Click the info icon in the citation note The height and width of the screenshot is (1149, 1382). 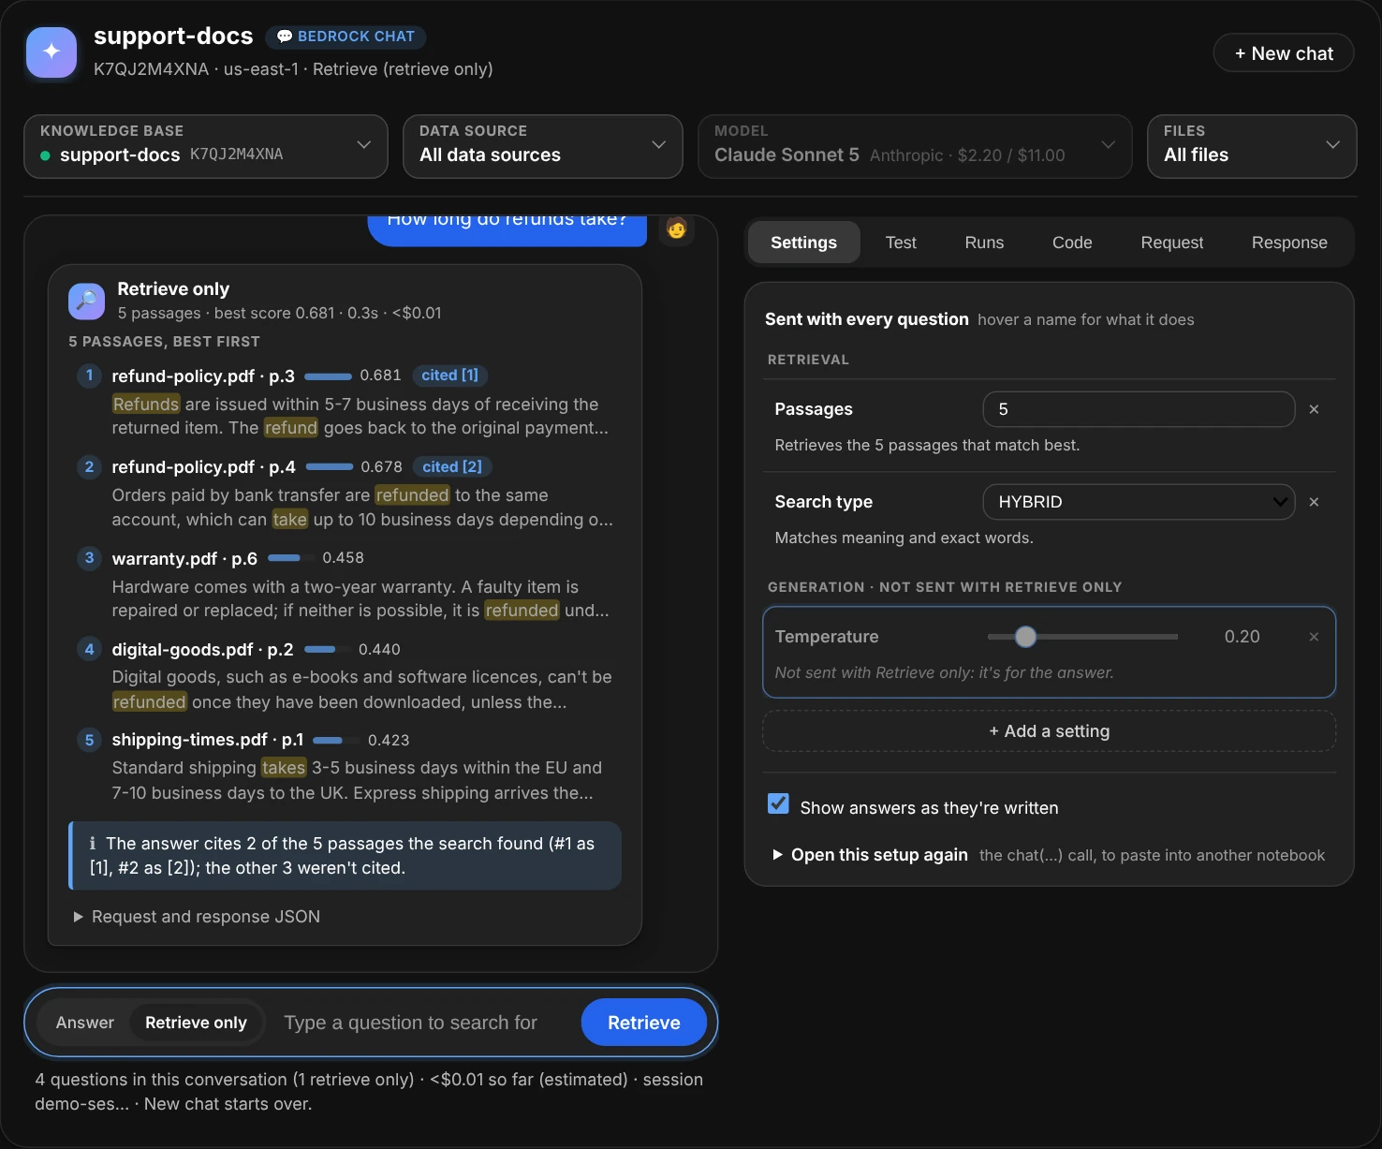[92, 844]
